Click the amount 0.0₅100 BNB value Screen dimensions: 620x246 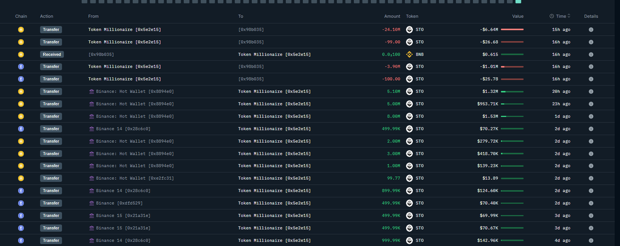(x=391, y=54)
